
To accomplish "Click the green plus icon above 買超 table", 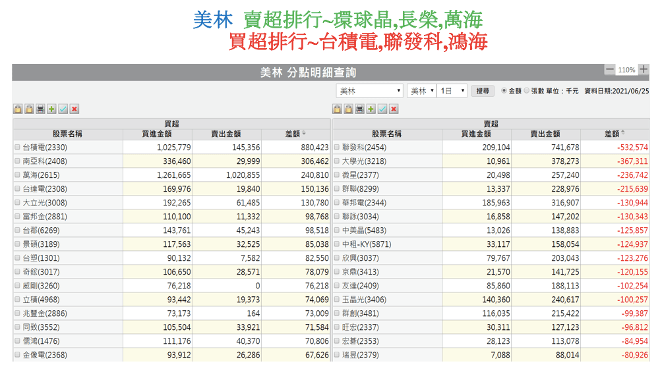I will pyautogui.click(x=51, y=109).
